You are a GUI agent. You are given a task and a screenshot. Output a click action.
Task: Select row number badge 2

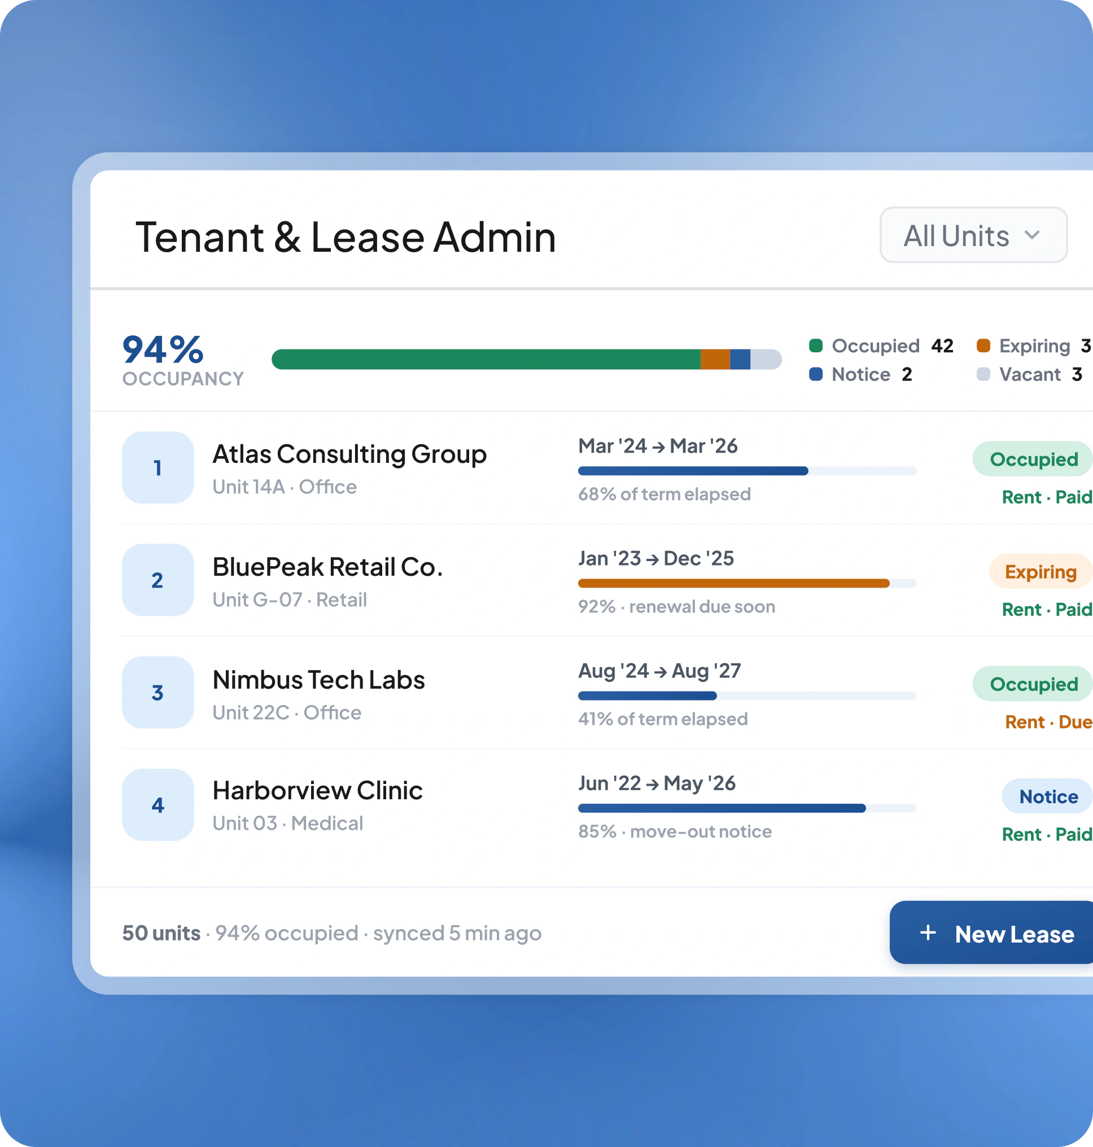158,580
